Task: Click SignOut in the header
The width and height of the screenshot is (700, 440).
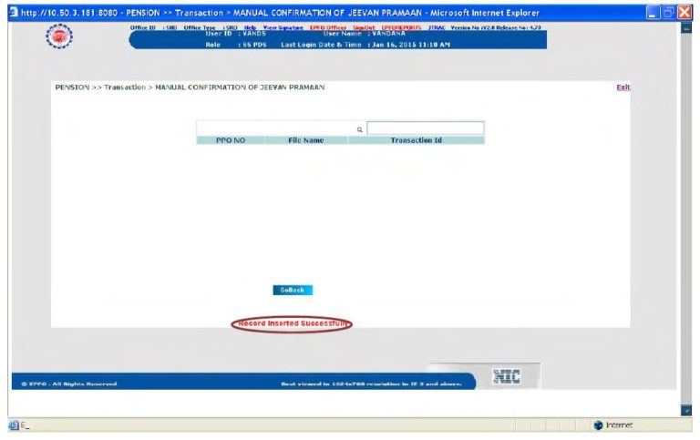Action: (x=364, y=28)
